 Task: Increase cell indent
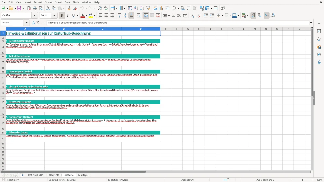206,16
